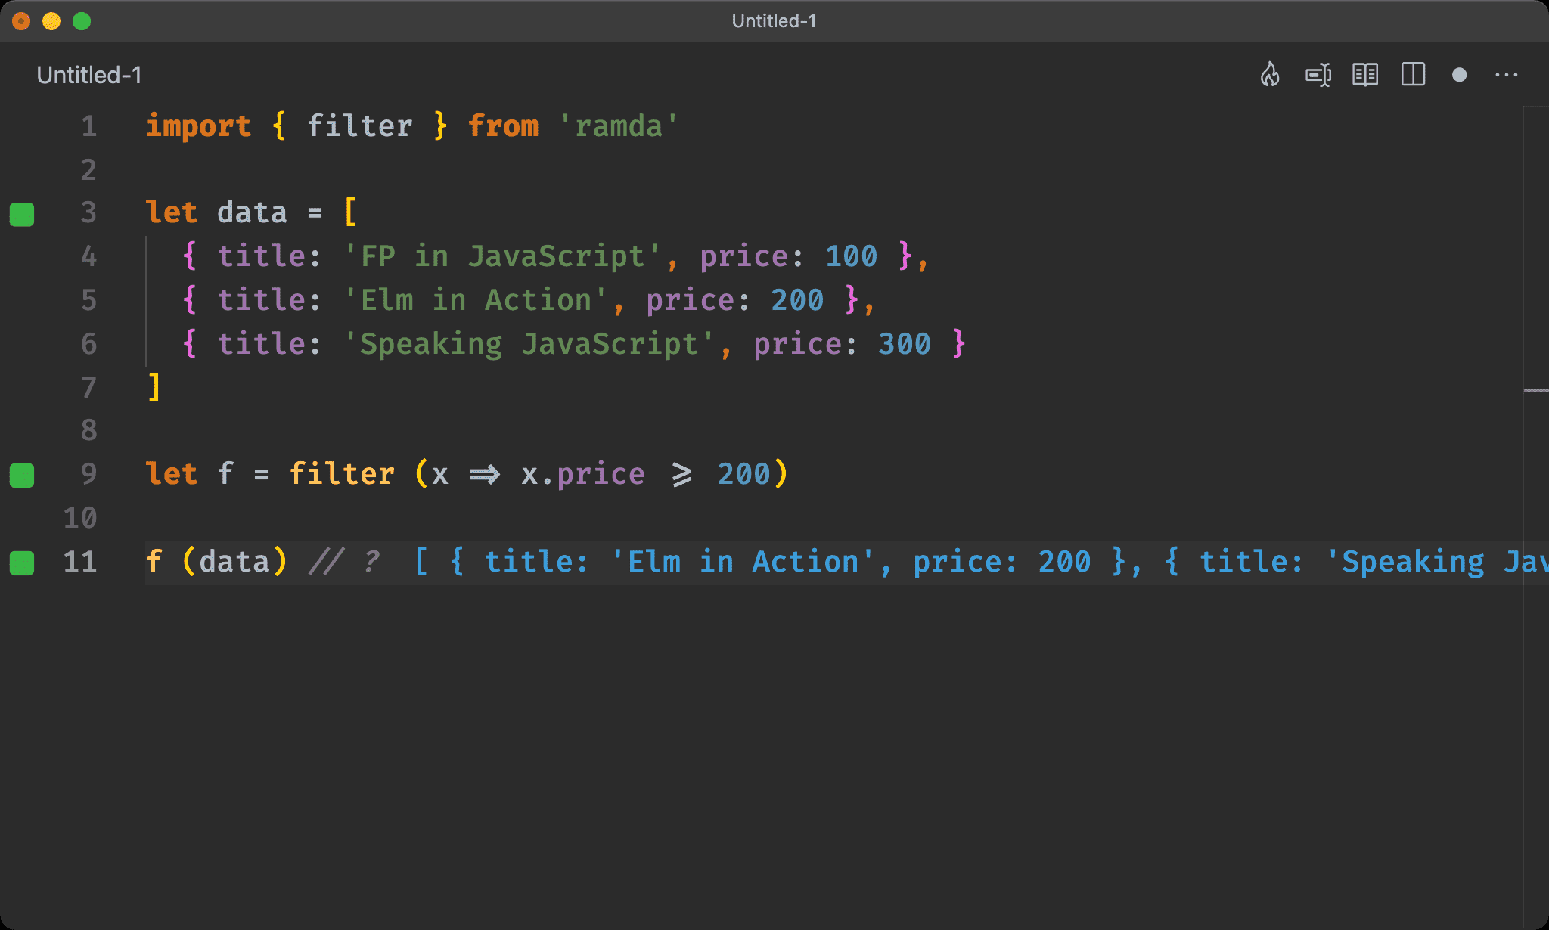Minimize window with the yellow button
Screen dimensions: 1549x930
point(51,21)
